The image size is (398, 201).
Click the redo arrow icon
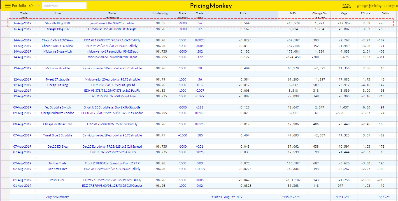point(38,6)
